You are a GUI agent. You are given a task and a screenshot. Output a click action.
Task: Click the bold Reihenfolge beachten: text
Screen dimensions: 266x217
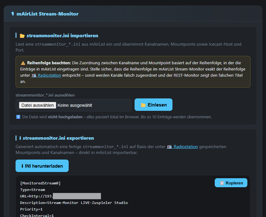(49, 63)
